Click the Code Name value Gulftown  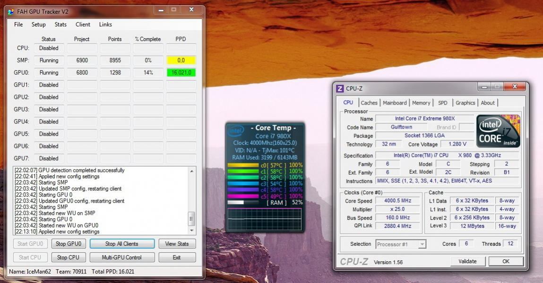click(401, 127)
